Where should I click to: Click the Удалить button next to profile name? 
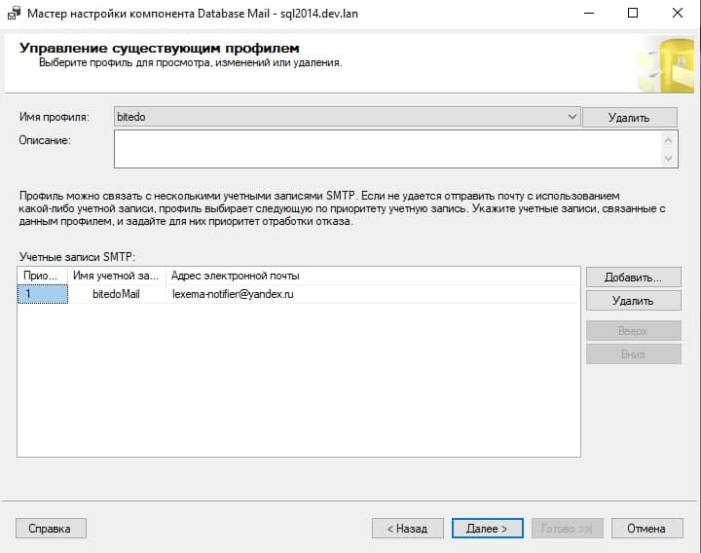point(630,117)
